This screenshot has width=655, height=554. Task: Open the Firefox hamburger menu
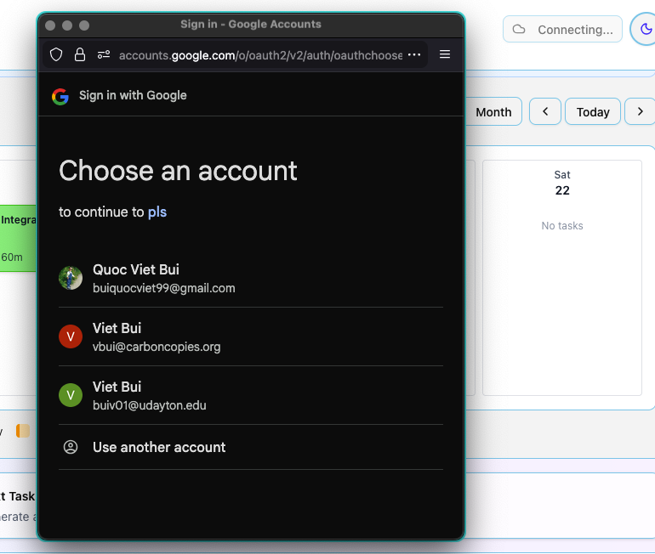click(445, 54)
